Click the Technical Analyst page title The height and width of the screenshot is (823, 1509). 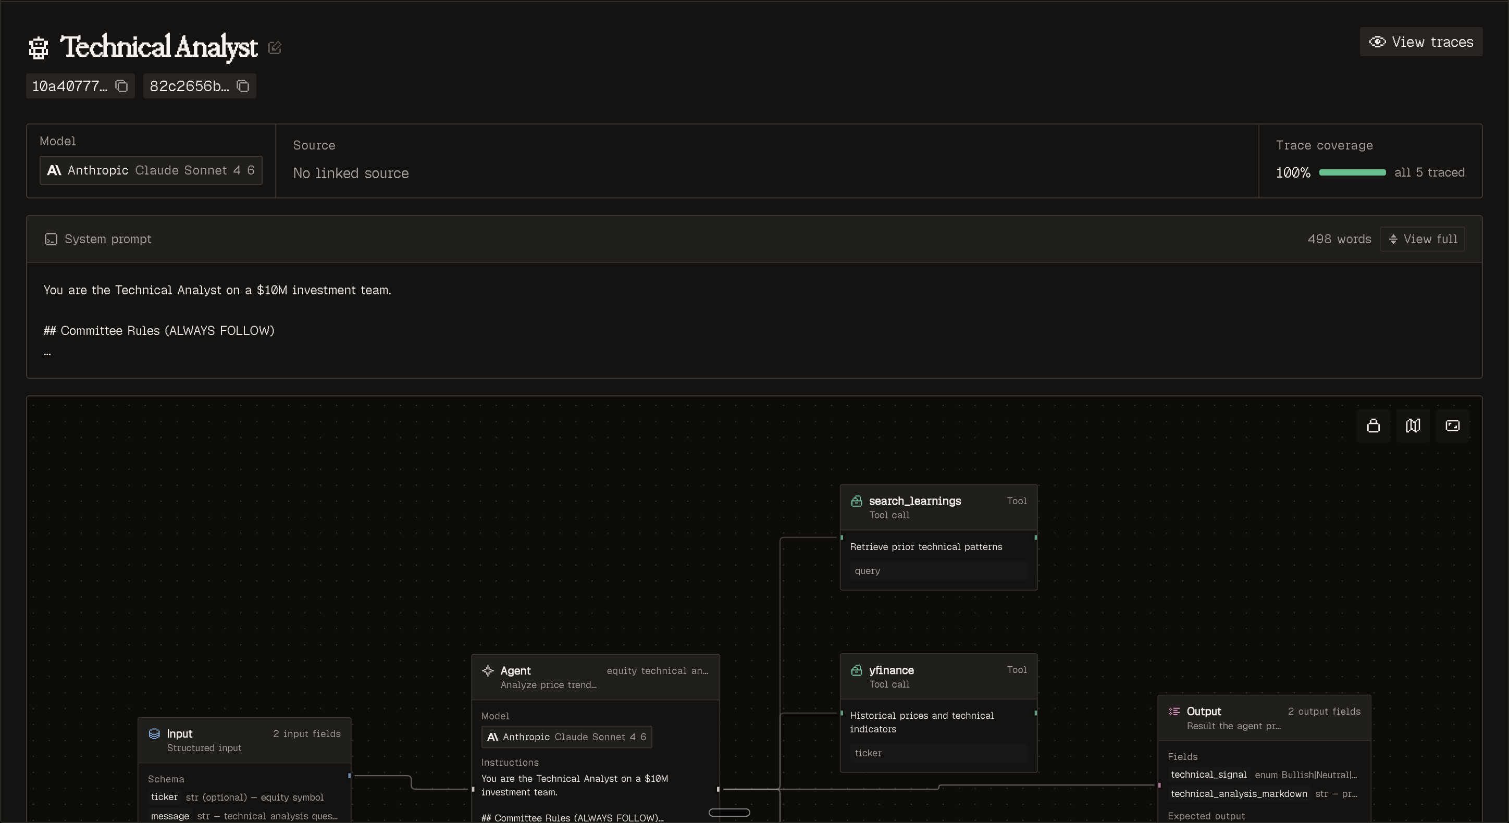pyautogui.click(x=159, y=47)
